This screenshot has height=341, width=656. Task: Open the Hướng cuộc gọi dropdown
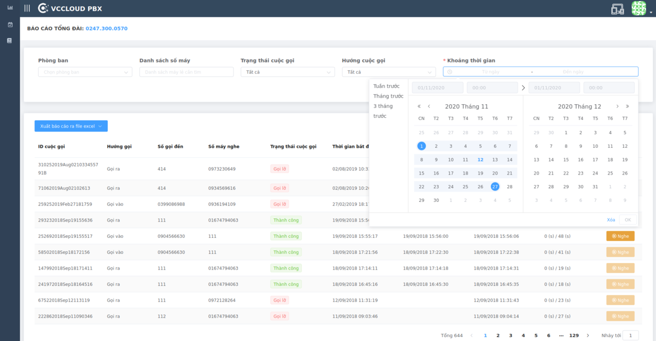389,72
